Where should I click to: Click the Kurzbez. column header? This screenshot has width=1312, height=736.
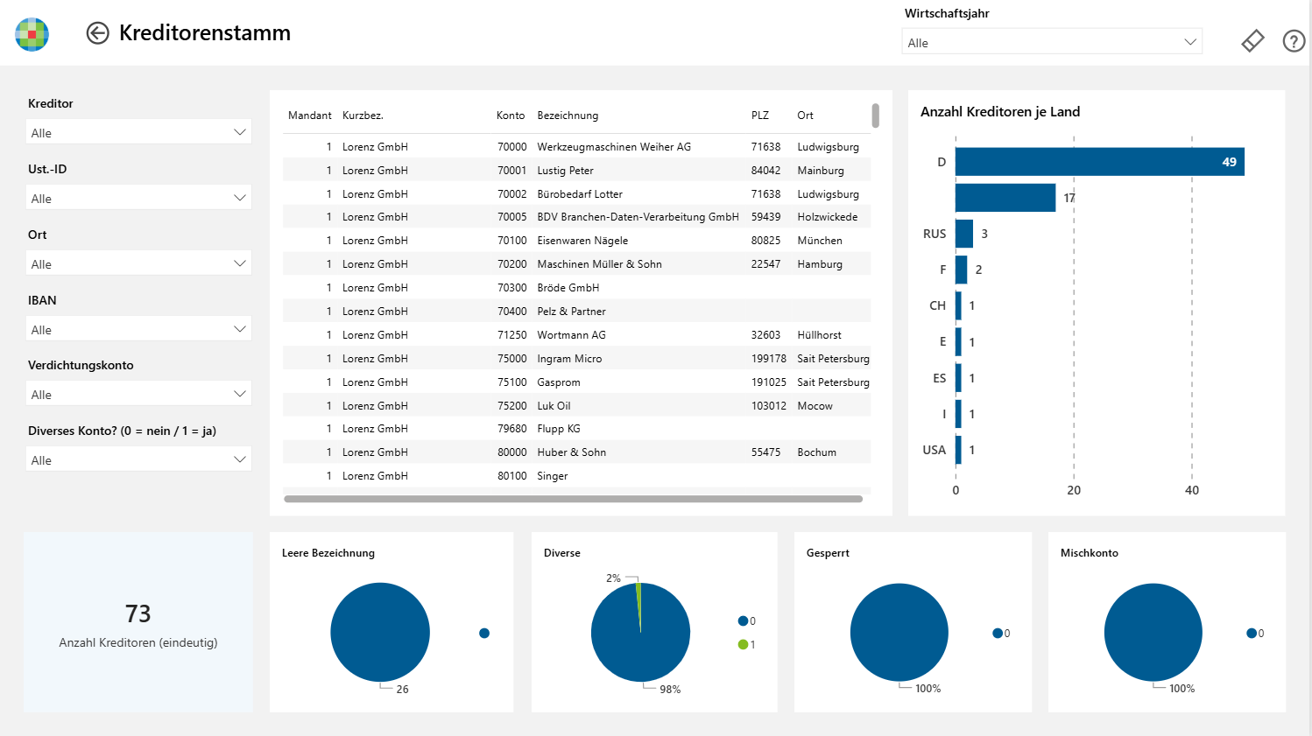(x=363, y=116)
